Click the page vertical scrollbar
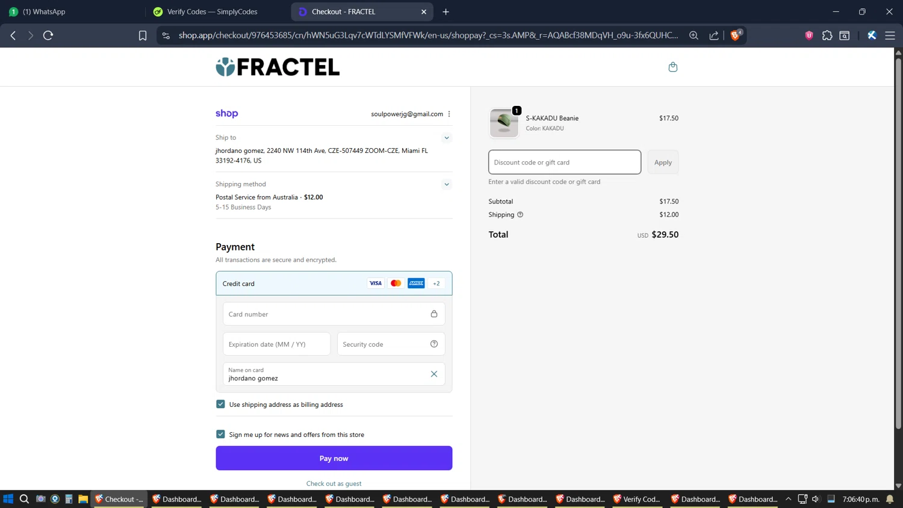Image resolution: width=903 pixels, height=508 pixels. click(x=898, y=244)
